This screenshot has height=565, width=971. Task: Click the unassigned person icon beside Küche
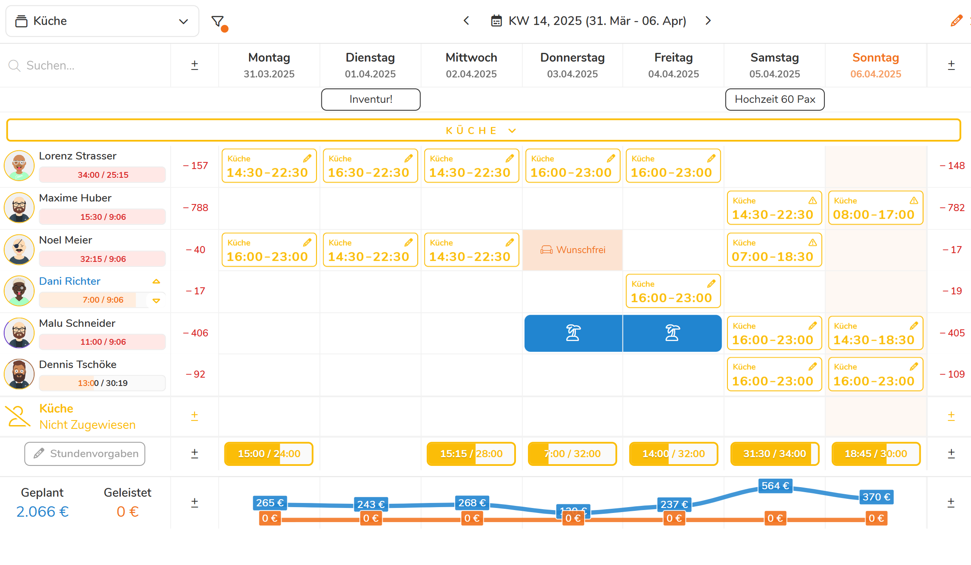click(18, 416)
